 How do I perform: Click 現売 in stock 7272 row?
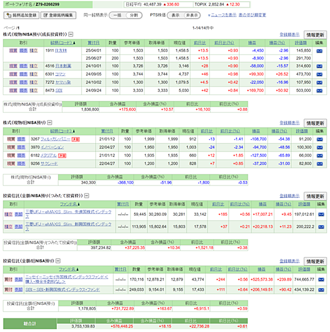click(x=24, y=82)
